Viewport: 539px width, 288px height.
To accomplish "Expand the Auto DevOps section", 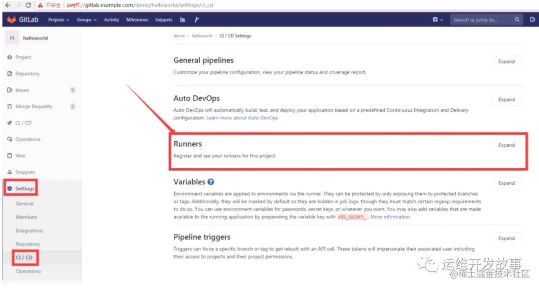I will pos(507,100).
